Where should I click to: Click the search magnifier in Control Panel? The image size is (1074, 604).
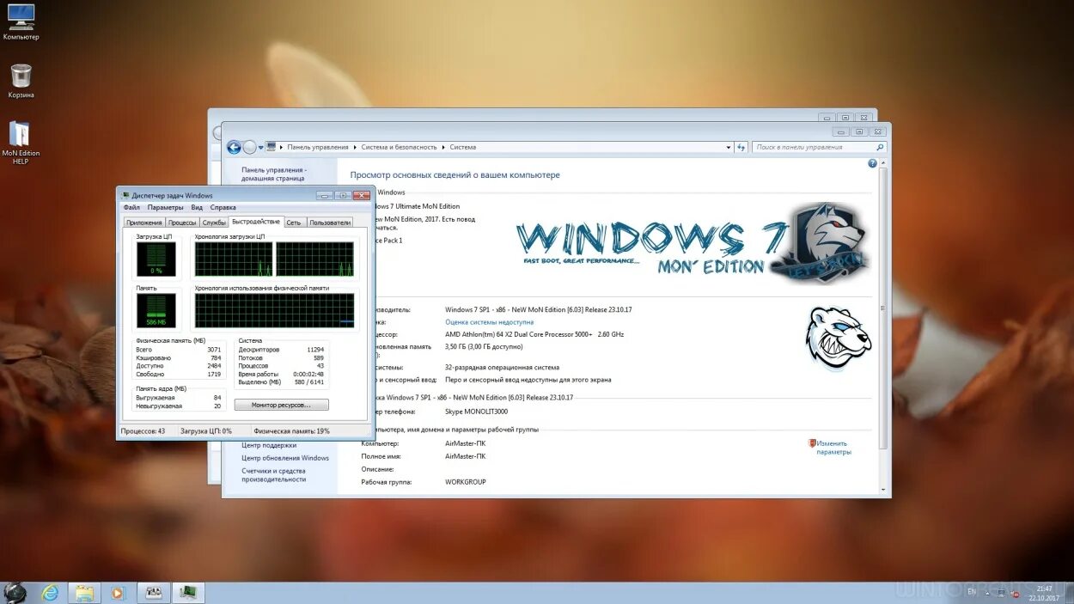click(880, 147)
